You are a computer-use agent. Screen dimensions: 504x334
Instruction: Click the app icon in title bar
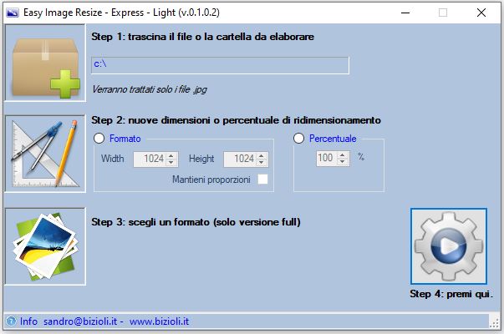[x=13, y=13]
